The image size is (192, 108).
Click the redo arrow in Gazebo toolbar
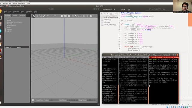55,16
